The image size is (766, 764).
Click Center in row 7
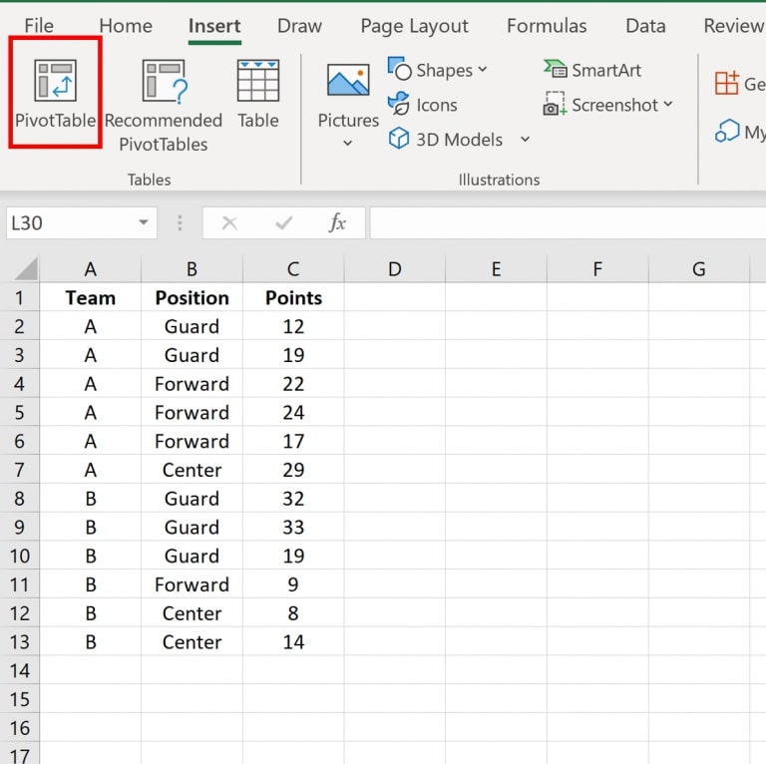click(191, 470)
